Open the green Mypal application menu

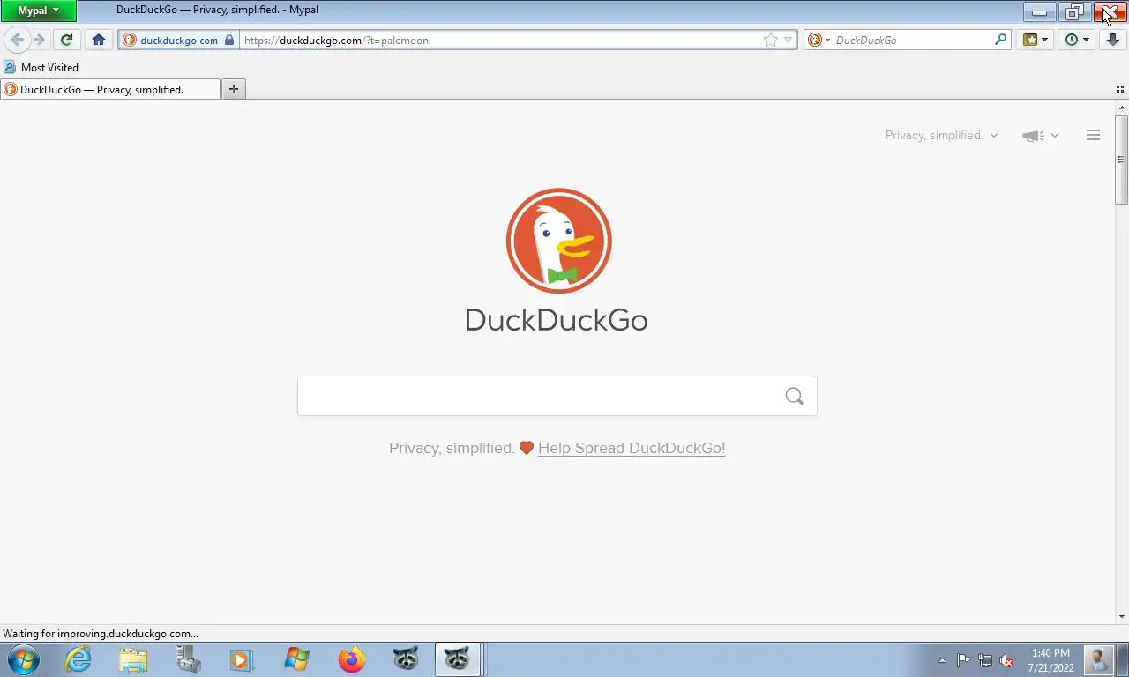click(x=38, y=11)
